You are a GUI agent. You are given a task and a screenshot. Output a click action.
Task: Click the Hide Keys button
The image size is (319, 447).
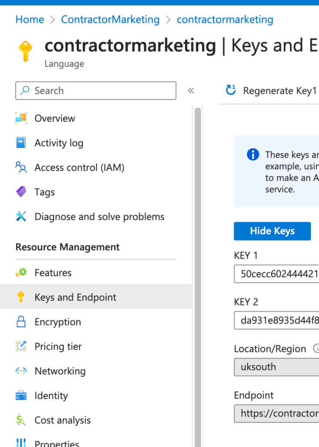(272, 231)
